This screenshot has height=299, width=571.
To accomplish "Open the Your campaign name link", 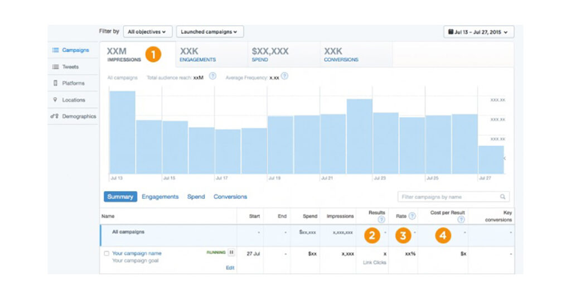I will point(137,253).
